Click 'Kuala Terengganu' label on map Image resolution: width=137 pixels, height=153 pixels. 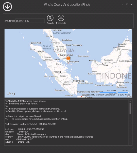click(x=74, y=45)
